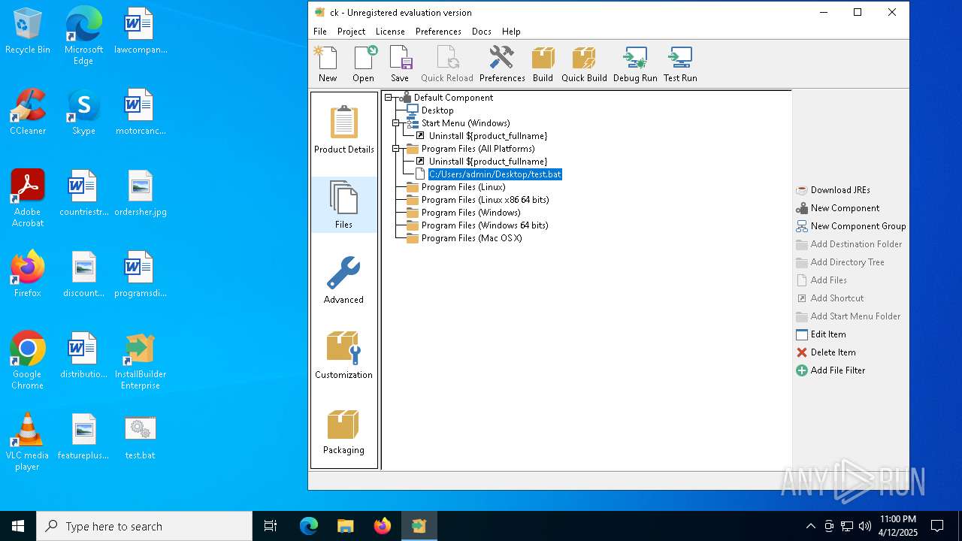Select ordersher.jpg file on desktop
Viewport: 962px width, 541px height.
coord(140,194)
